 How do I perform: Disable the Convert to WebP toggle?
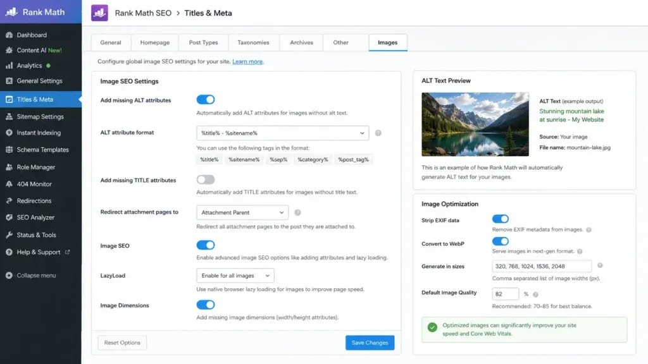[x=501, y=241]
